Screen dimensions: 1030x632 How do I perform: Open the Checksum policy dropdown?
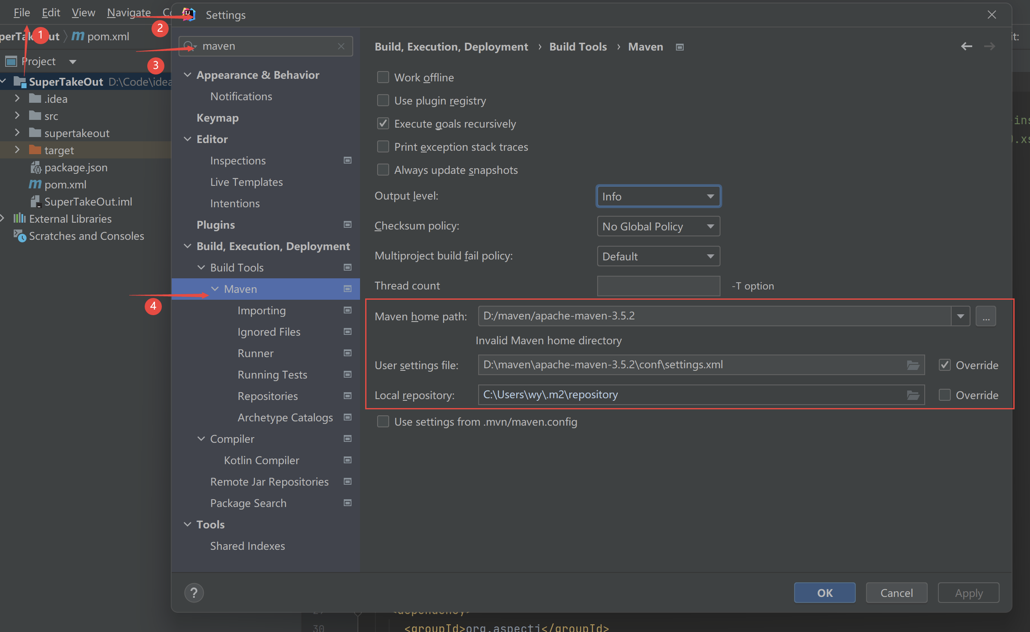pyautogui.click(x=658, y=227)
